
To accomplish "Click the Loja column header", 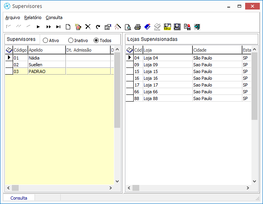I will (167, 50).
